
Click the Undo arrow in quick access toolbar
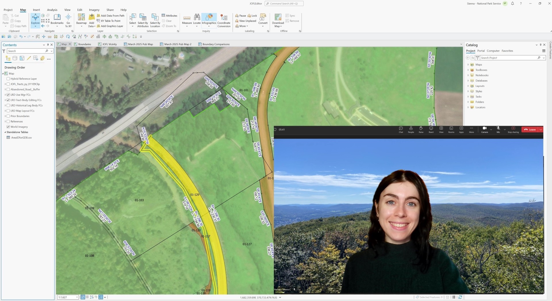click(21, 37)
